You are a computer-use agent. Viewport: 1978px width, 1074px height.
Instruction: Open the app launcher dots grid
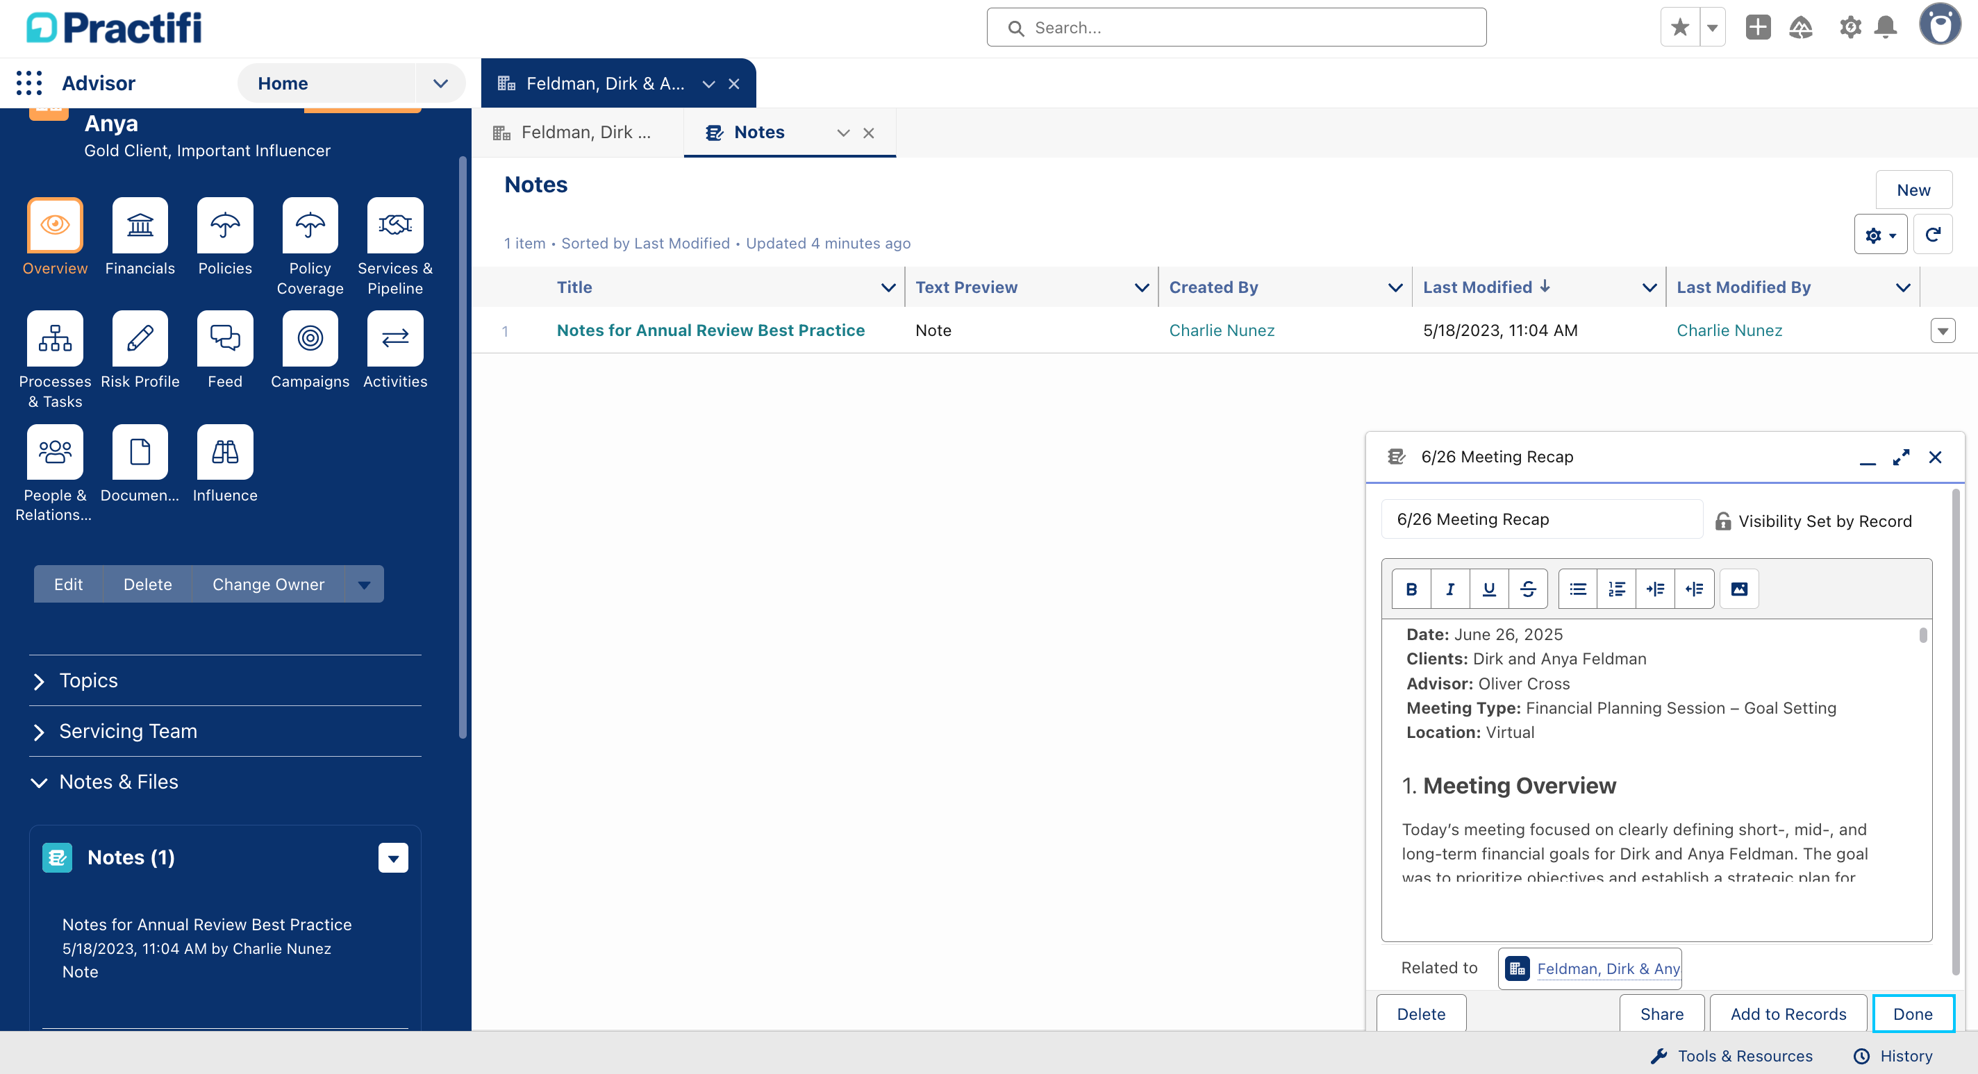click(x=29, y=83)
